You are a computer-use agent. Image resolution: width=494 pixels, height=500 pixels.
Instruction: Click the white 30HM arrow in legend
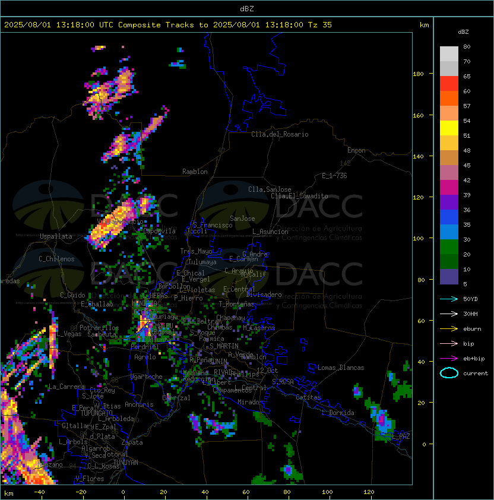(x=449, y=314)
